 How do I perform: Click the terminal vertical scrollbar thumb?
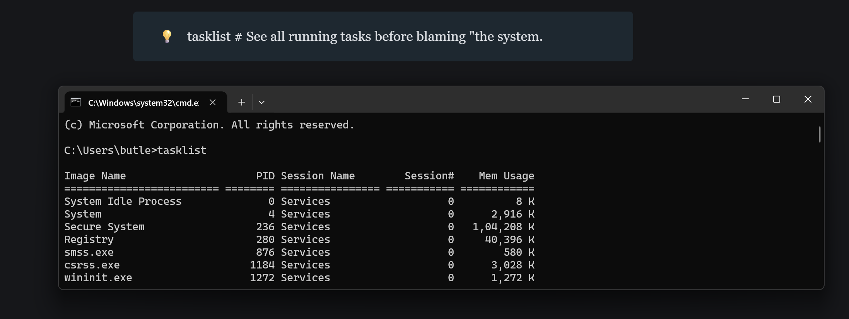pos(820,134)
